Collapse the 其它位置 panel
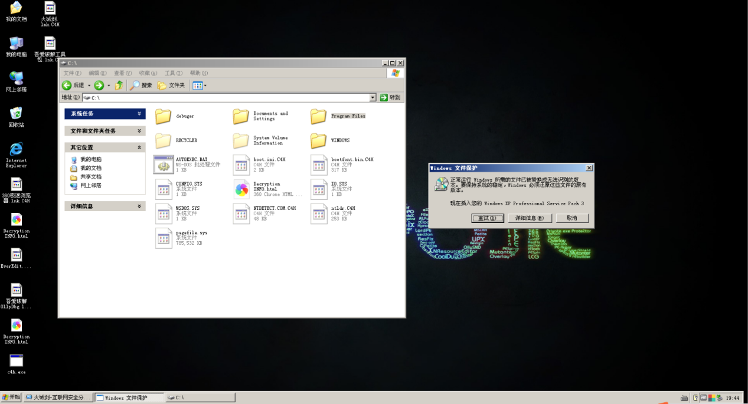 click(139, 147)
